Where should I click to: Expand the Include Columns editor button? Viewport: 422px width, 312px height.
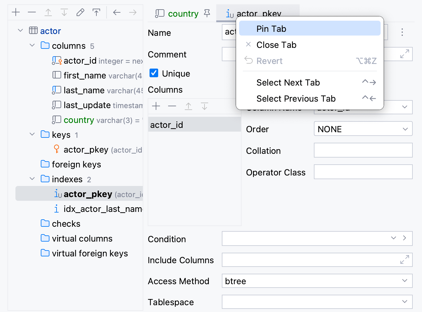[404, 260]
